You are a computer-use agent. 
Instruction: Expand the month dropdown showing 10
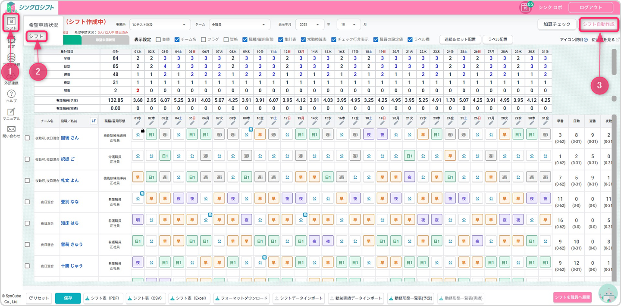(x=348, y=25)
